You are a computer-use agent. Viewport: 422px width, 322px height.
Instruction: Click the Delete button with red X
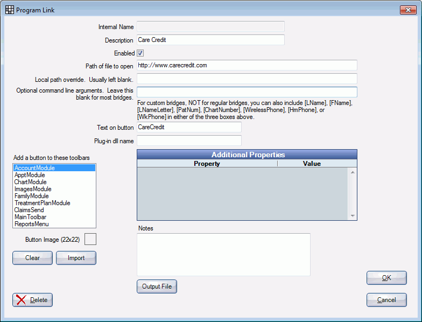32,300
